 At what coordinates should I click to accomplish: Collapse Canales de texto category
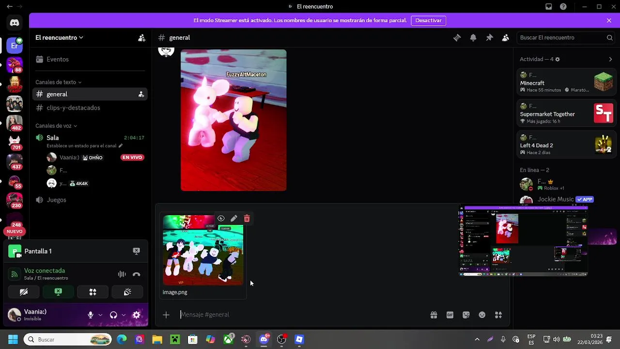point(59,82)
